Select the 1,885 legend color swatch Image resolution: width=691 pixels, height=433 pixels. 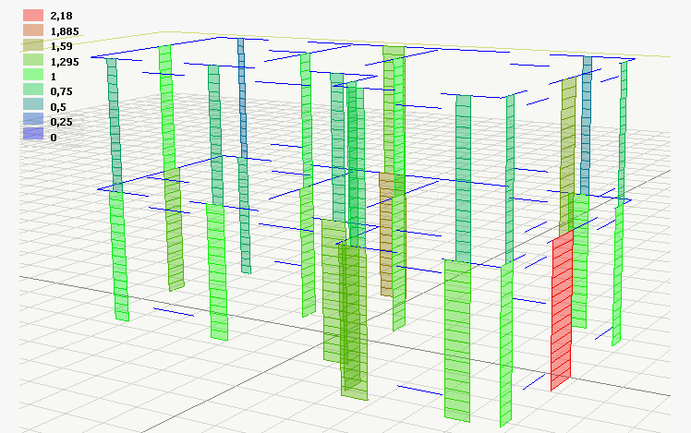[33, 30]
